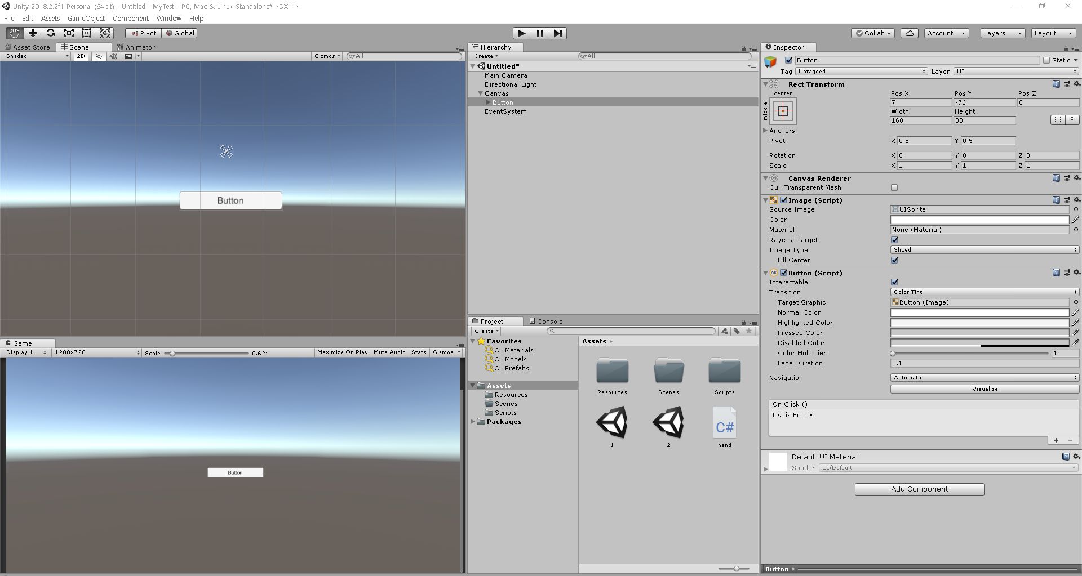Viewport: 1082px width, 576px height.
Task: Pick Normal Color with eyedropper
Action: [x=1075, y=312]
